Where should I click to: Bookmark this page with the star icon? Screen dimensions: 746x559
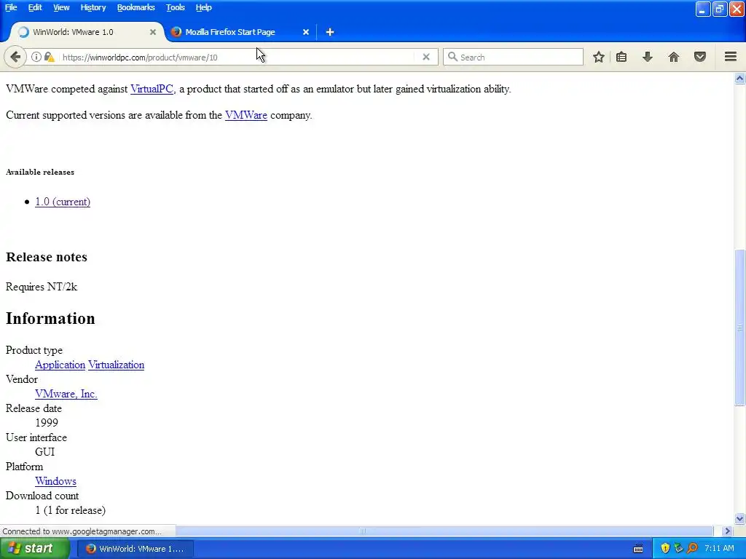coord(599,57)
